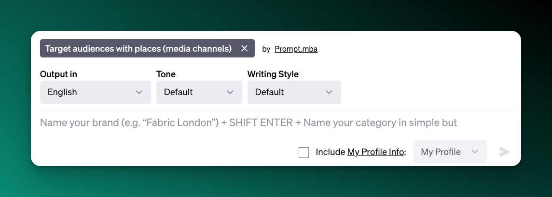Enable the Include My Profile Info checkbox

304,153
